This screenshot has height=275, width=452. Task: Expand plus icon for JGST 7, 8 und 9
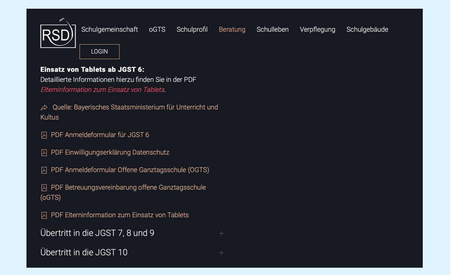tap(221, 233)
